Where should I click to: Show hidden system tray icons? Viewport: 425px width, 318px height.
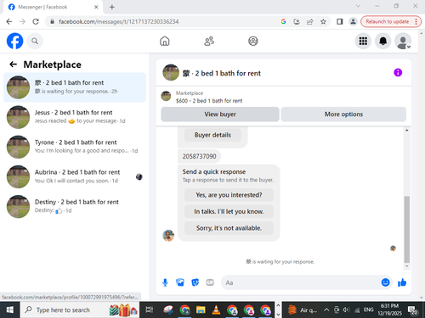coord(326,310)
